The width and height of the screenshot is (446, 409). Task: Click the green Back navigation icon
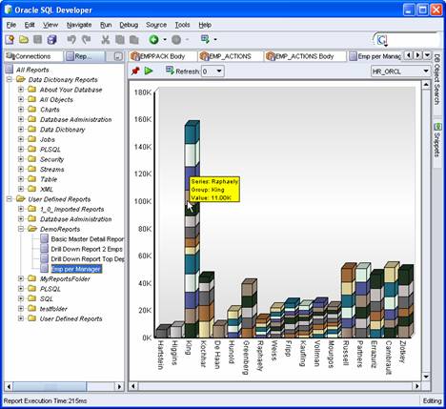pos(154,40)
